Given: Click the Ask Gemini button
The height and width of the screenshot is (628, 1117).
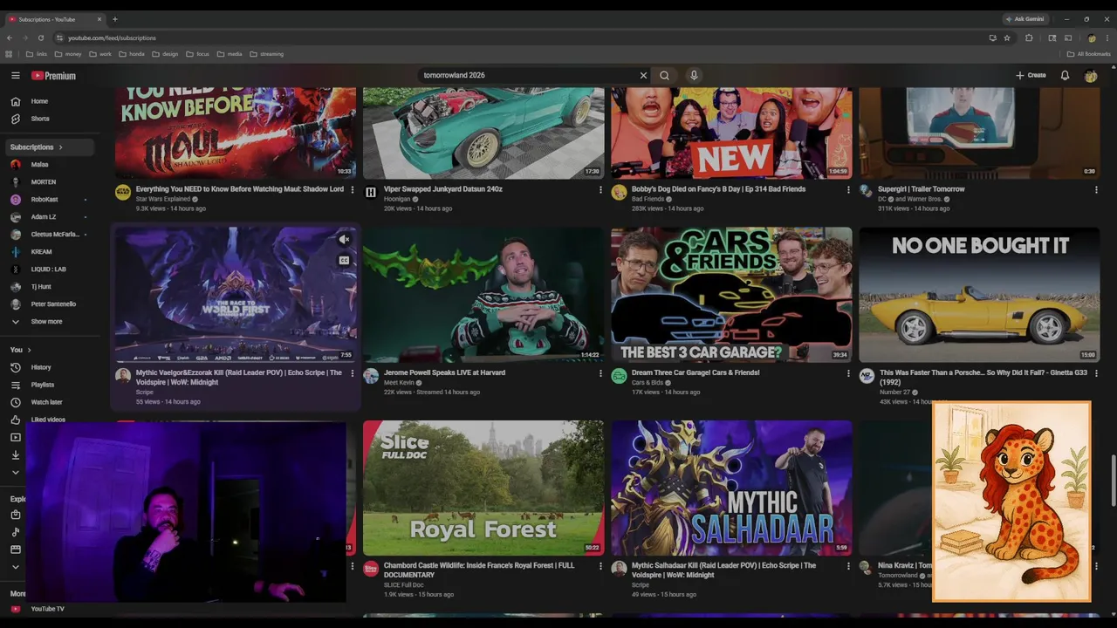Looking at the screenshot, I should coord(1024,19).
